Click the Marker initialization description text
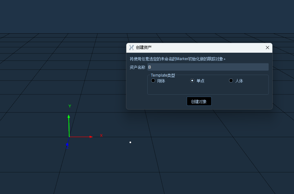 pos(178,59)
